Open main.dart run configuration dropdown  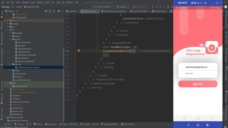pos(123,7)
